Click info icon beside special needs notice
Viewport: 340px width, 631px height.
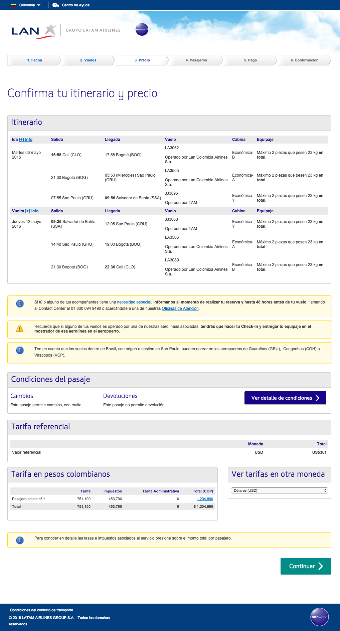click(20, 303)
